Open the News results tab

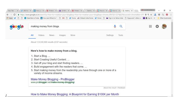pyautogui.click(x=52, y=35)
